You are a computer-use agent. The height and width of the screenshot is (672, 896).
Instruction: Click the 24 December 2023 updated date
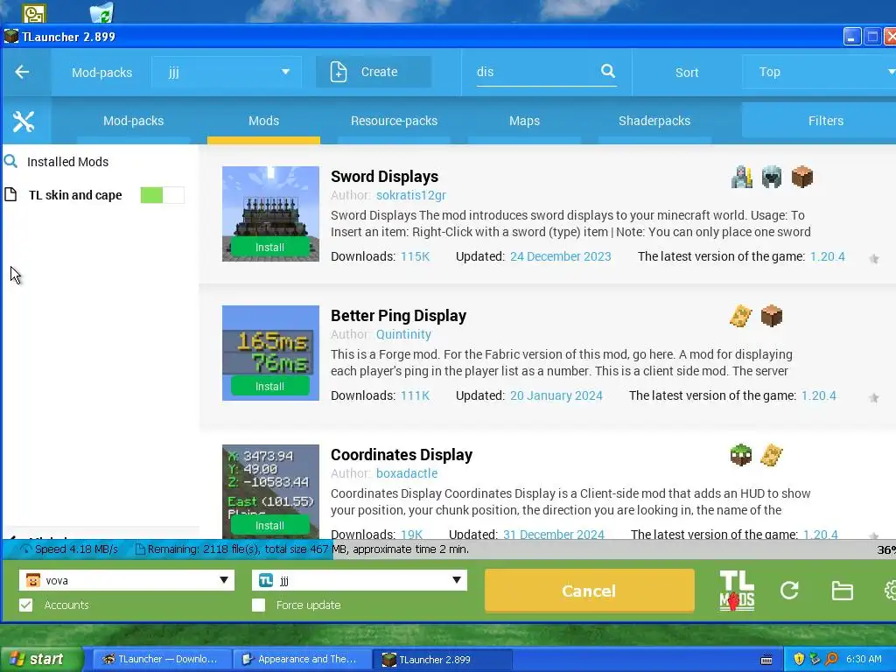point(561,256)
